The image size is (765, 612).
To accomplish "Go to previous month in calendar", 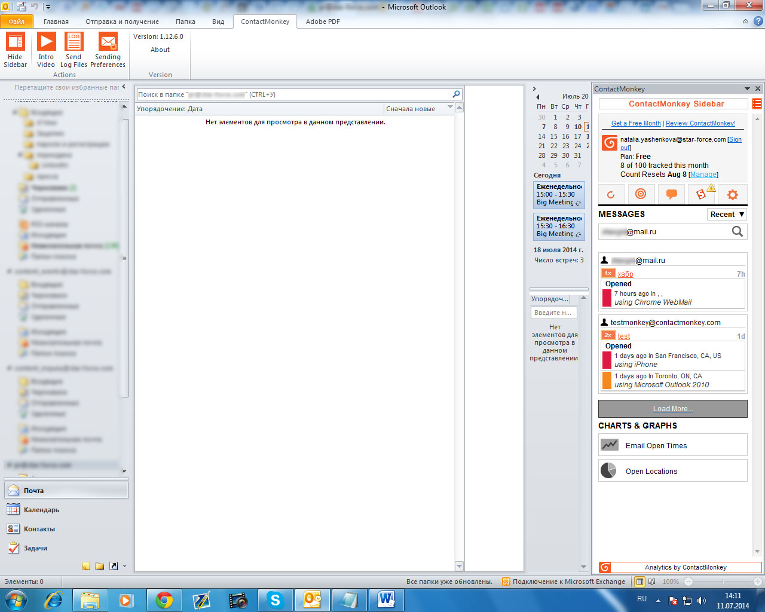I will point(538,97).
